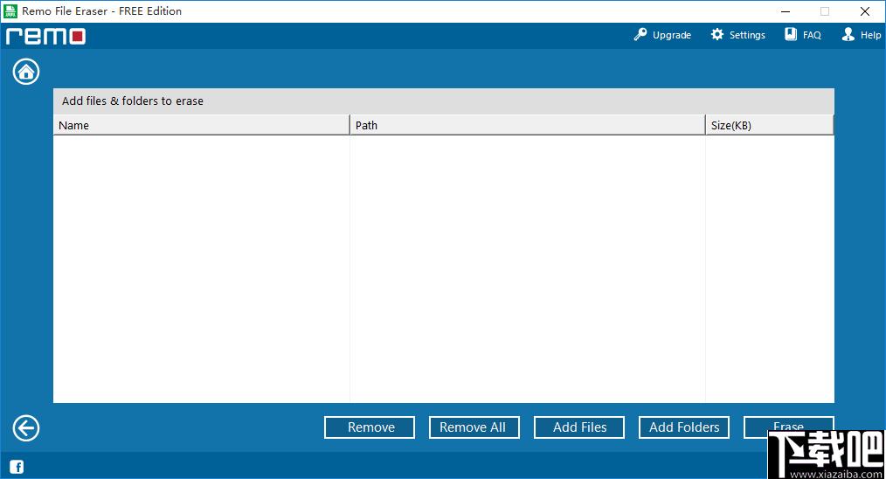The height and width of the screenshot is (479, 886).
Task: Open the Help menu label
Action: (871, 35)
